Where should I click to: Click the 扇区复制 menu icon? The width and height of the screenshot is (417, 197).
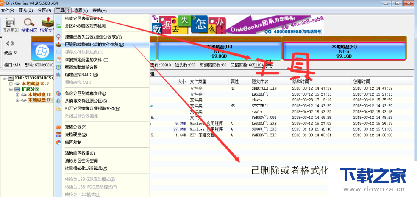coord(59,142)
